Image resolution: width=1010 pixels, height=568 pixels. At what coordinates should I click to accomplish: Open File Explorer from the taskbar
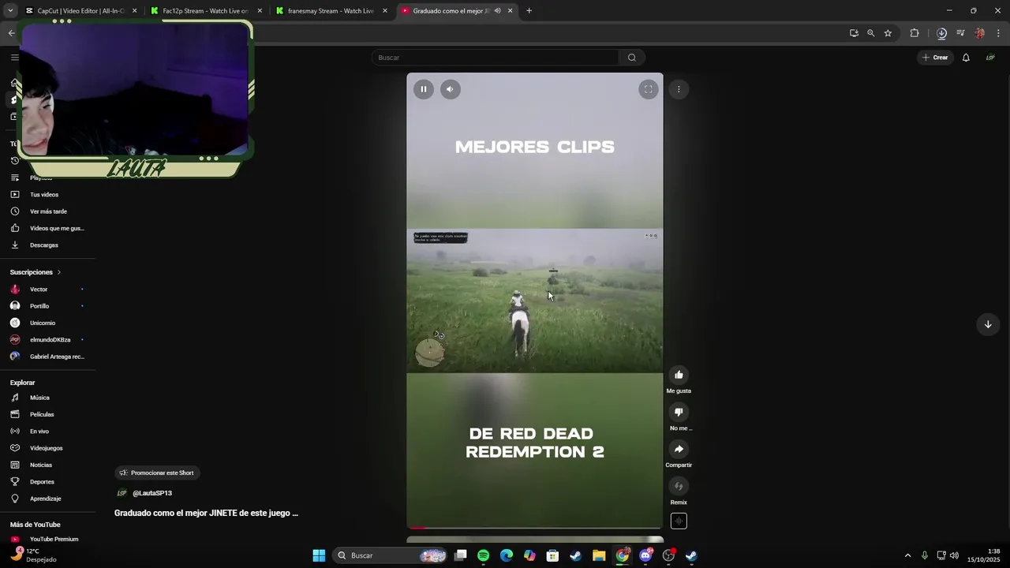tap(599, 555)
